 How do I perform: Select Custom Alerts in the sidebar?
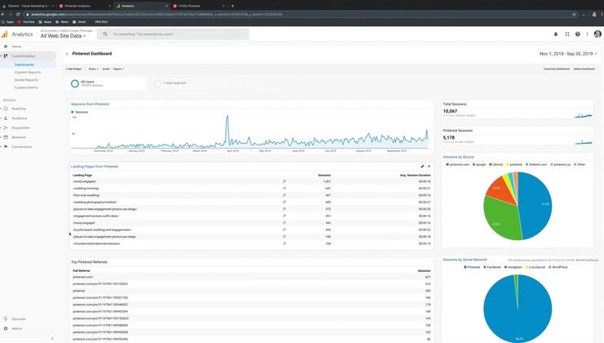26,87
